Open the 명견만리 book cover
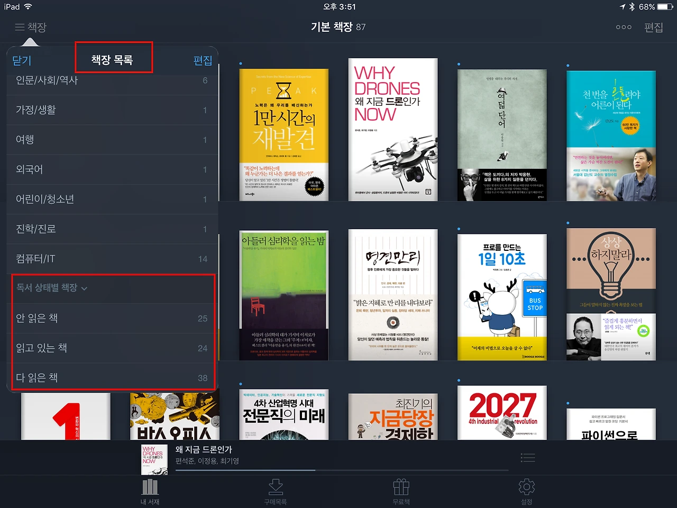The height and width of the screenshot is (508, 677). click(393, 295)
